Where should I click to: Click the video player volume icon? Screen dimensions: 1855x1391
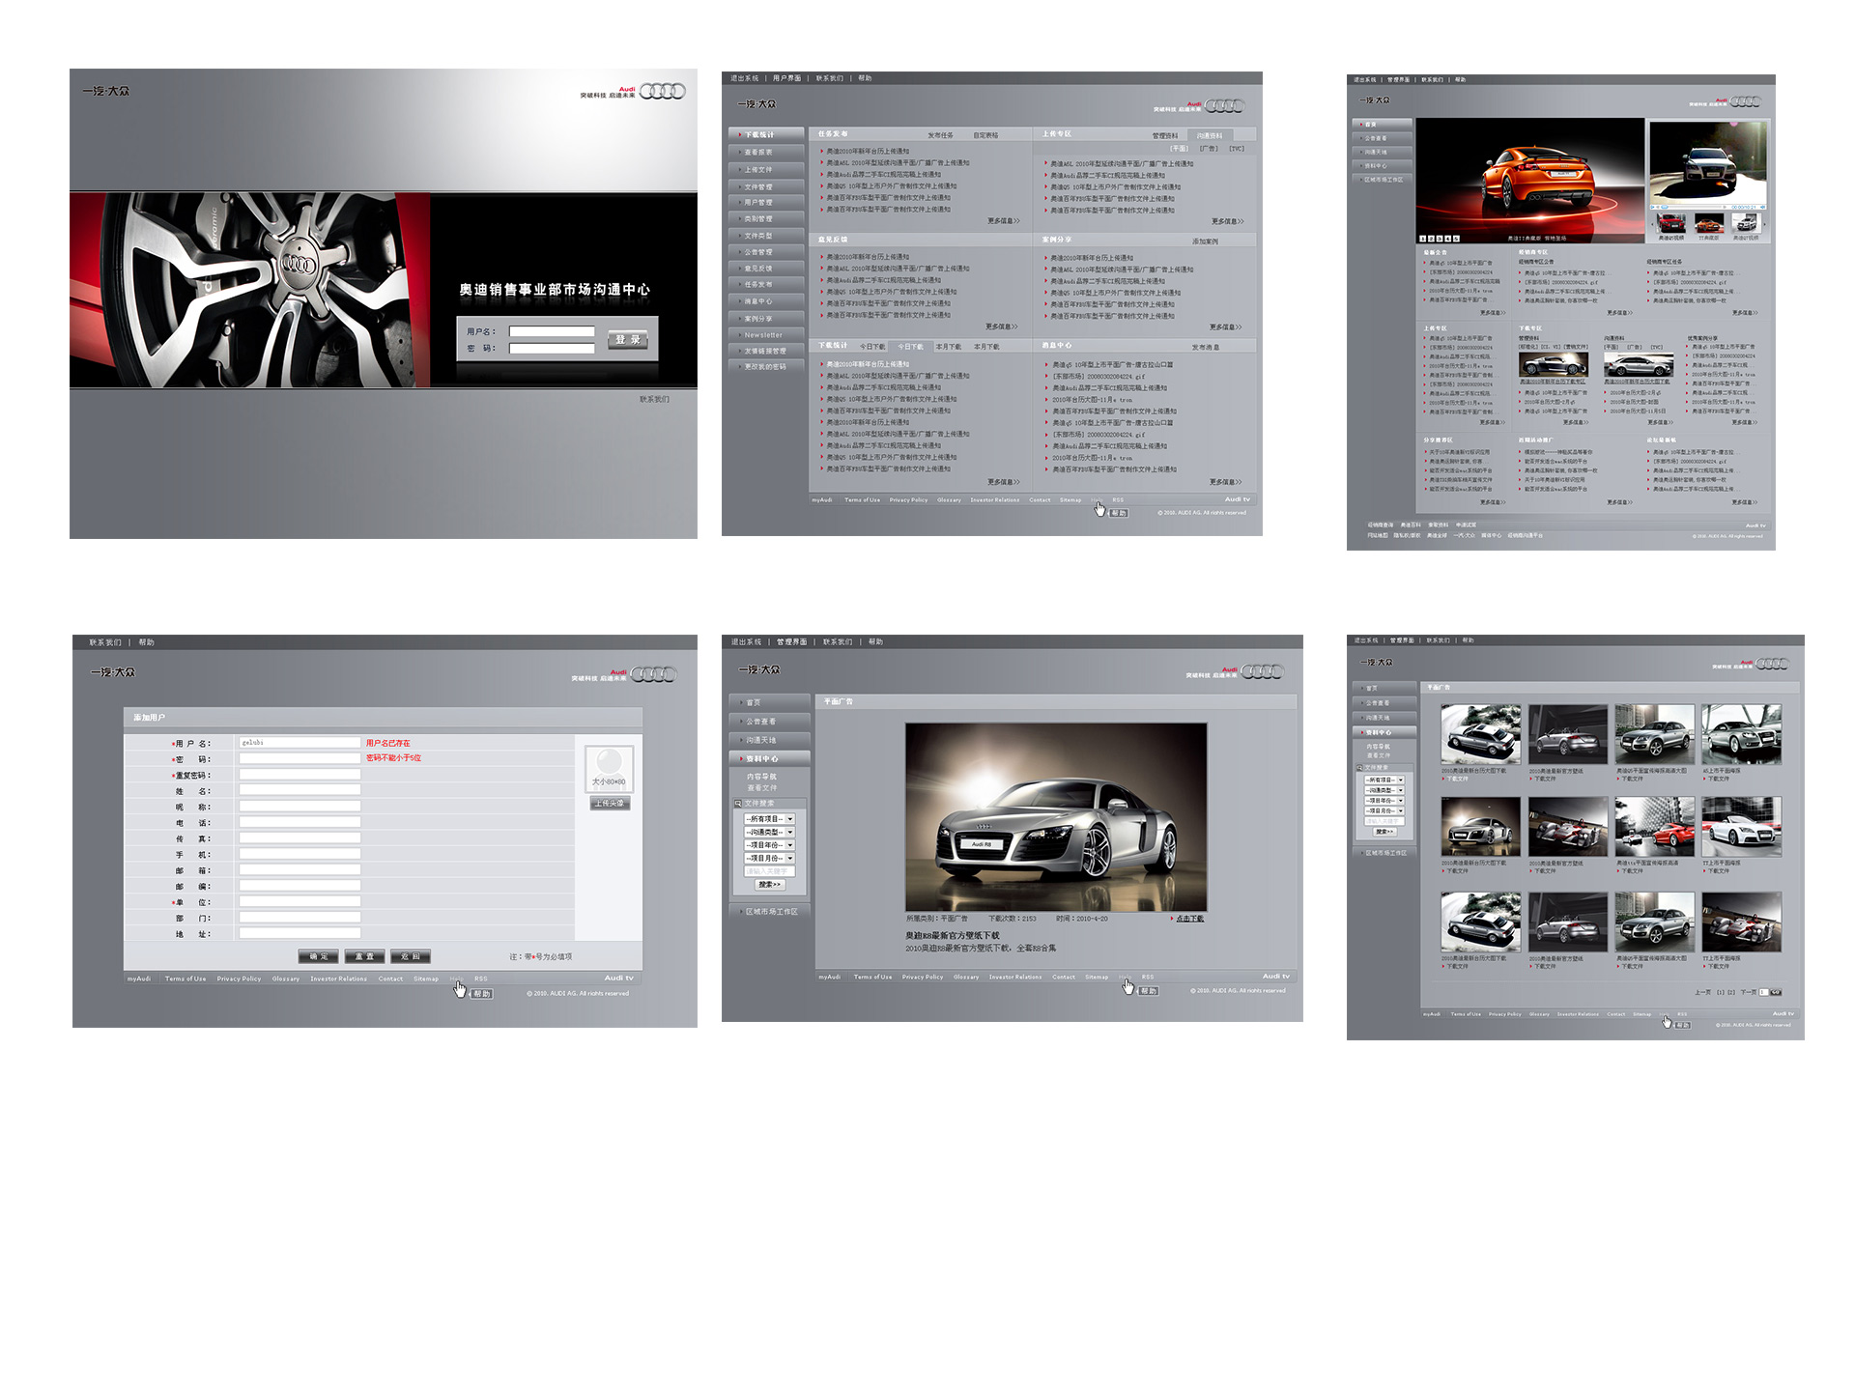tap(1762, 207)
